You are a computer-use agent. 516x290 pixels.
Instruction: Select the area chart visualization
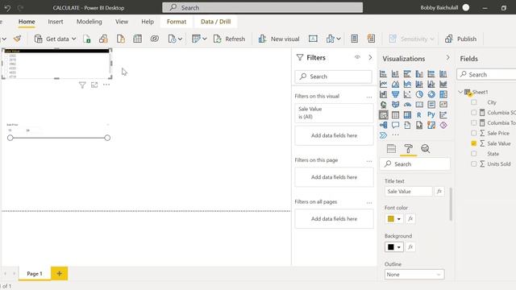(x=395, y=84)
